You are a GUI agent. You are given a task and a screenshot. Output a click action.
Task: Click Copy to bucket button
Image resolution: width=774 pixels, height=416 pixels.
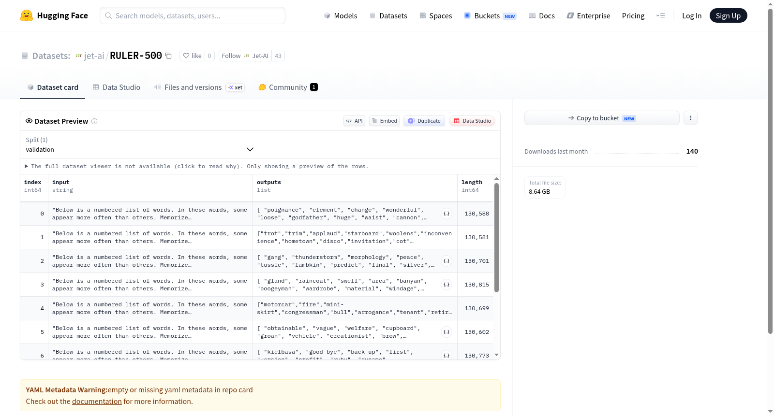click(602, 118)
